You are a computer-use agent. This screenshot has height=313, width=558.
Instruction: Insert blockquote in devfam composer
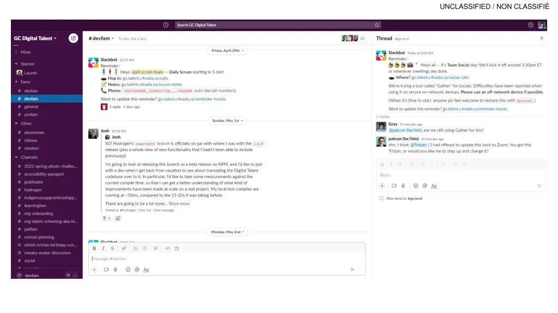pos(156,248)
